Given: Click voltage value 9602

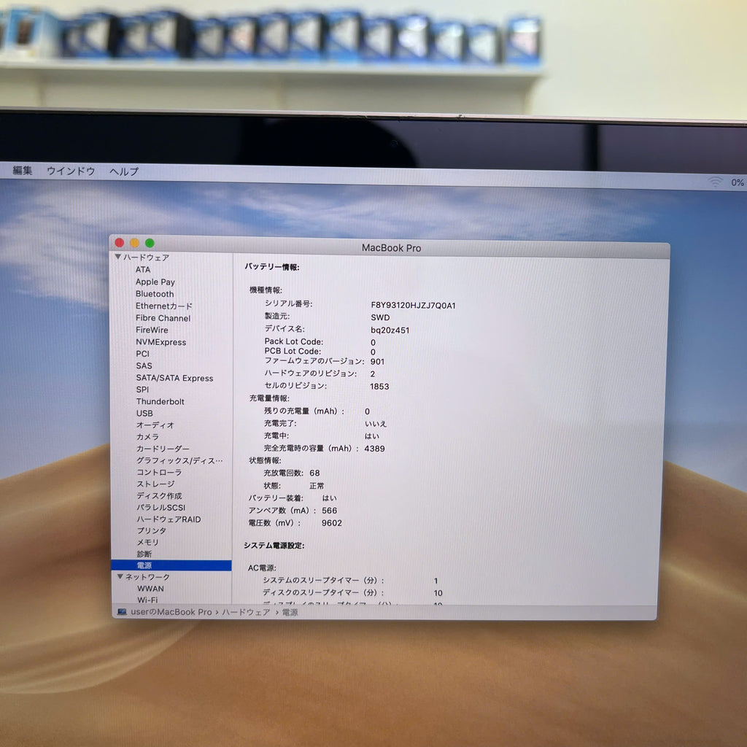Looking at the screenshot, I should [x=332, y=522].
